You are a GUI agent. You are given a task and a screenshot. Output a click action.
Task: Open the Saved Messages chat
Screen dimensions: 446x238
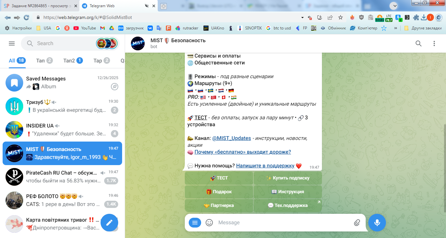point(62,83)
